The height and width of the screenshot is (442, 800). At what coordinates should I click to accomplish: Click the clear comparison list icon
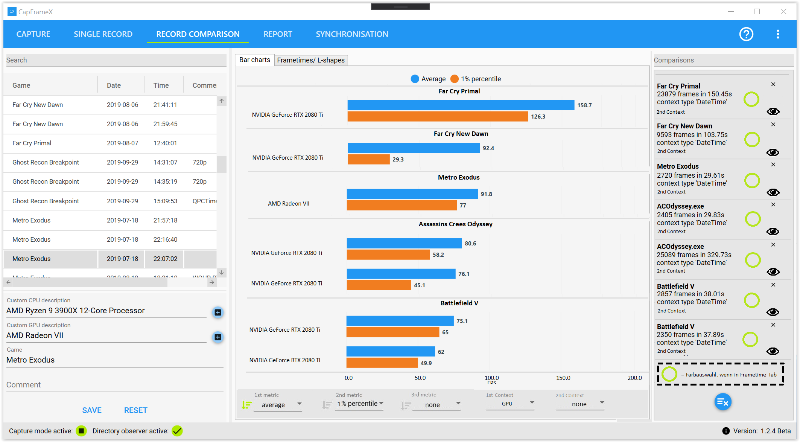click(x=723, y=402)
